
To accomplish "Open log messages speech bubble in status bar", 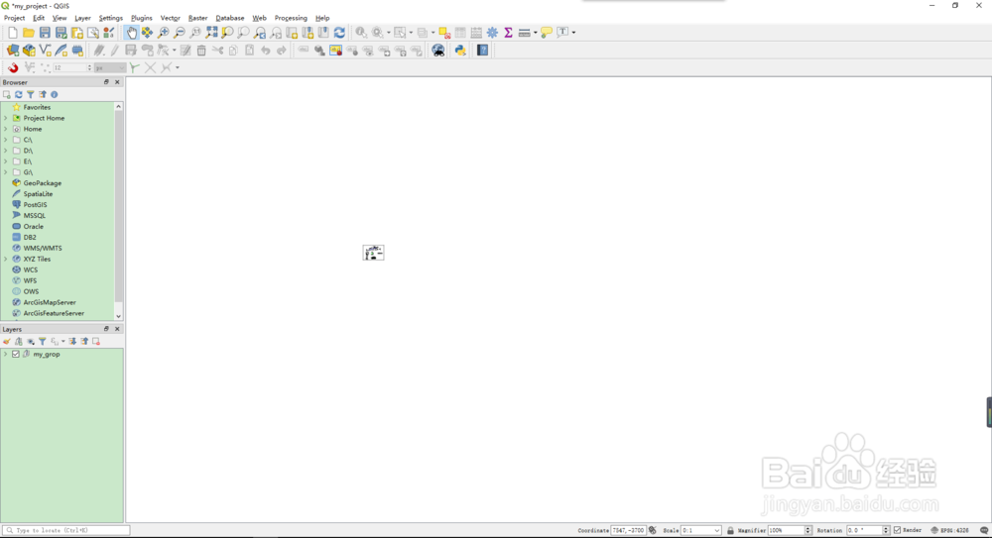I will 984,530.
